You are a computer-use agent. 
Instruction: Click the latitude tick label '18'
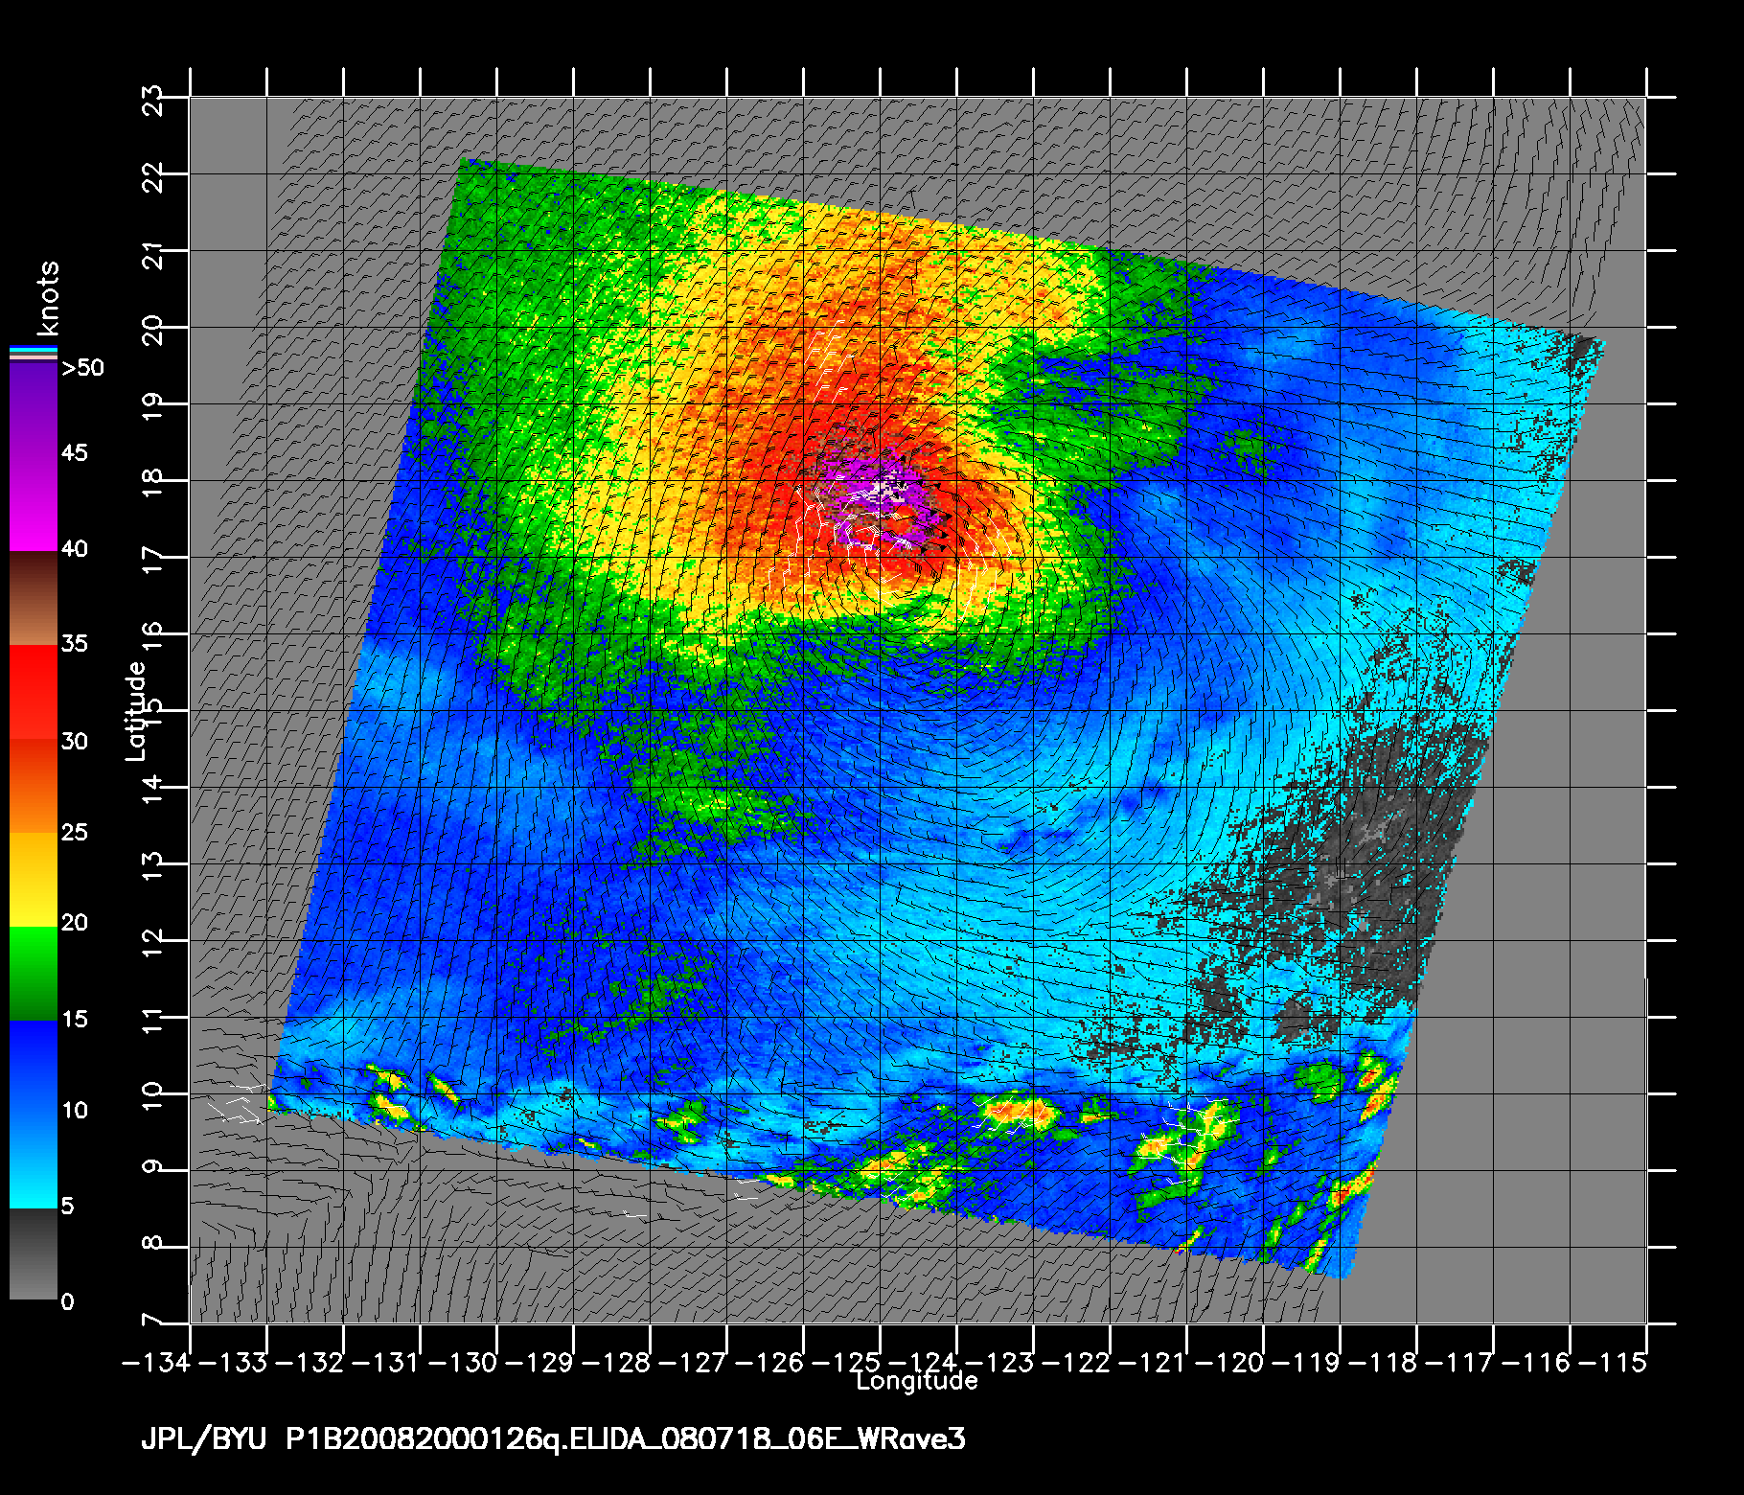point(153,484)
